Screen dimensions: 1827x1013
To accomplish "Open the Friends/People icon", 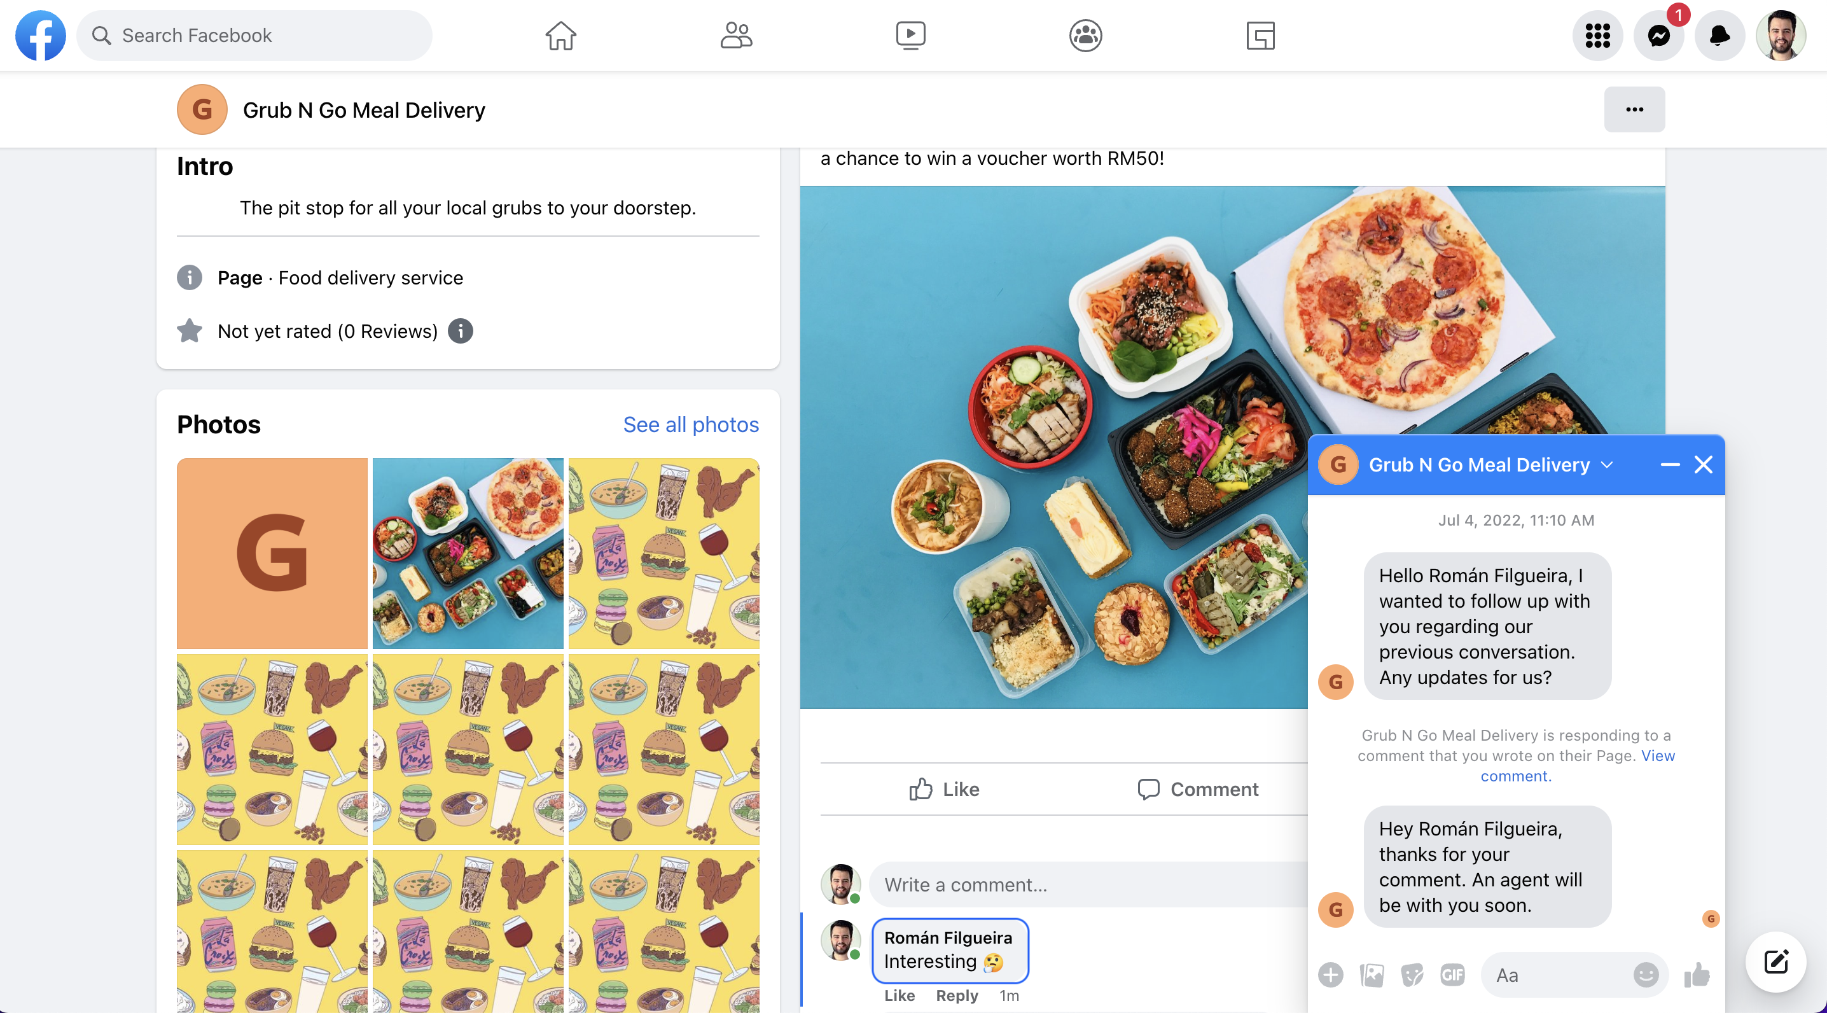I will pyautogui.click(x=736, y=35).
